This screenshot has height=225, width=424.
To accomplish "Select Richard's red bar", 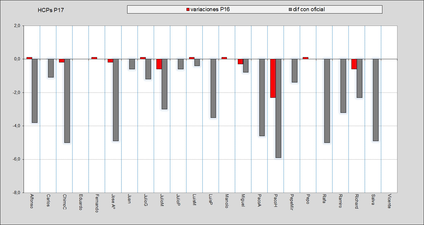I will 354,64.
